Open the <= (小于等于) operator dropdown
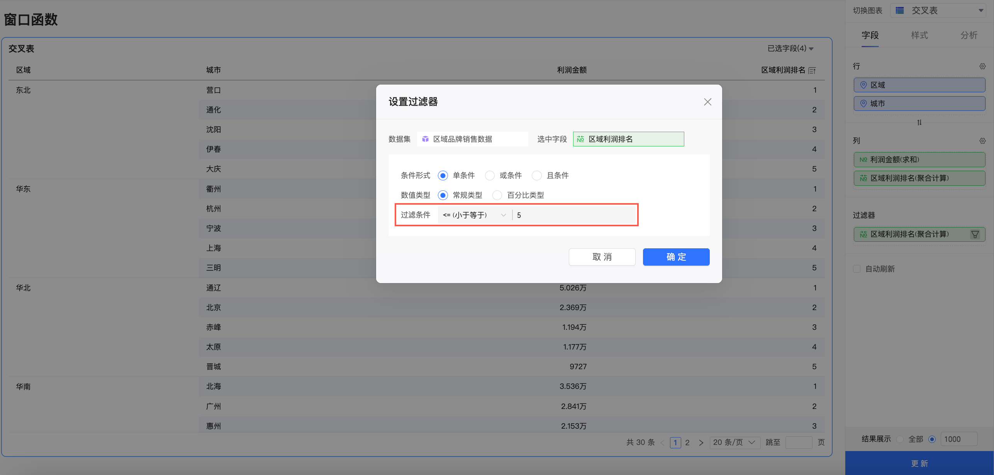 (x=475, y=215)
